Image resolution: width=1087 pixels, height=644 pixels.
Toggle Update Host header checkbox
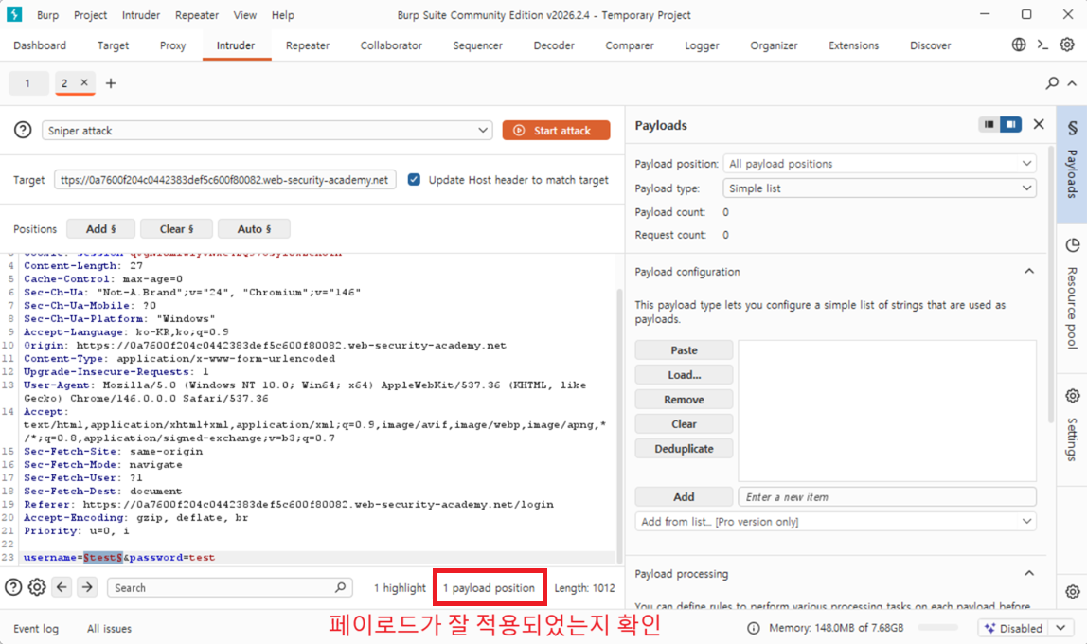point(414,180)
